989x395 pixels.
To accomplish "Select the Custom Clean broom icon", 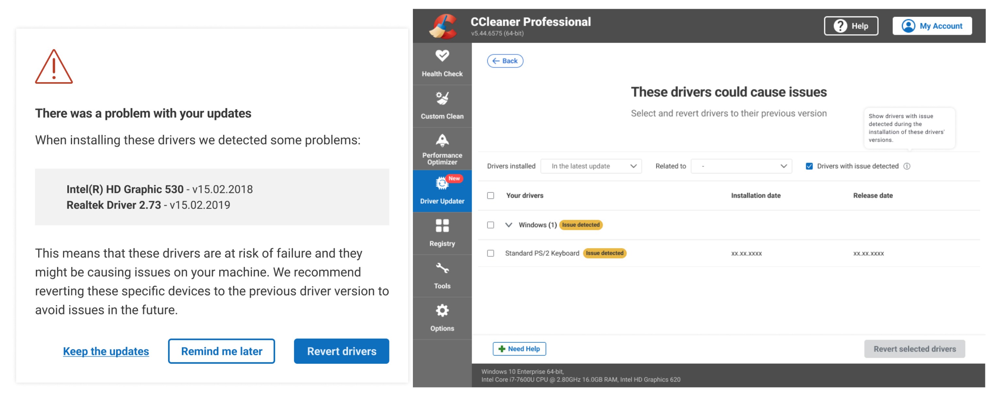I will point(442,98).
